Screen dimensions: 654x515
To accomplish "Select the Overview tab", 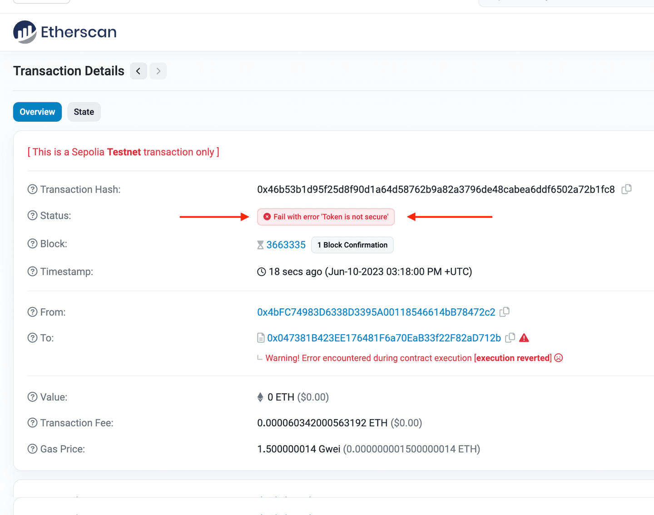I will pos(37,112).
